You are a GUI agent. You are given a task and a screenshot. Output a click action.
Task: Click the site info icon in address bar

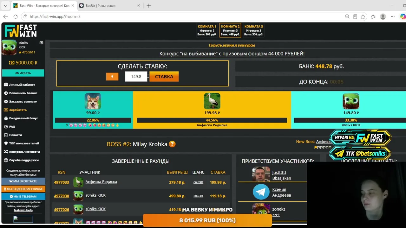(25, 16)
